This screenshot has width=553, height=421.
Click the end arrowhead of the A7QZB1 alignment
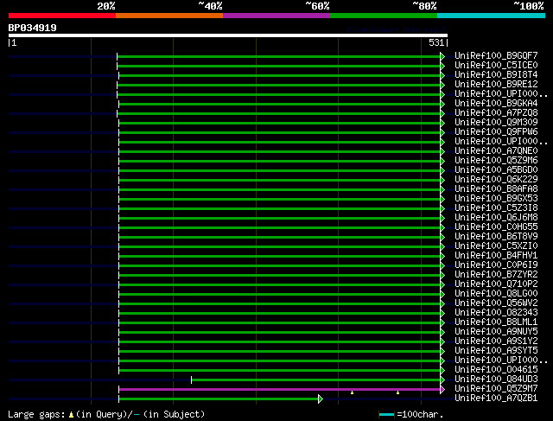pyautogui.click(x=321, y=399)
